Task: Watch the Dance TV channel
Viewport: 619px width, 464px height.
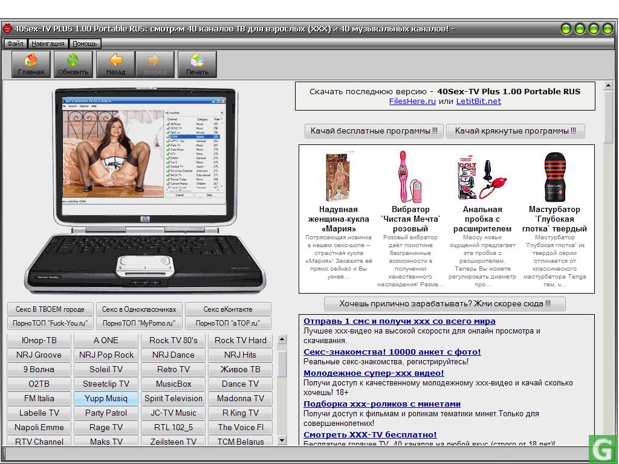Action: coord(241,384)
